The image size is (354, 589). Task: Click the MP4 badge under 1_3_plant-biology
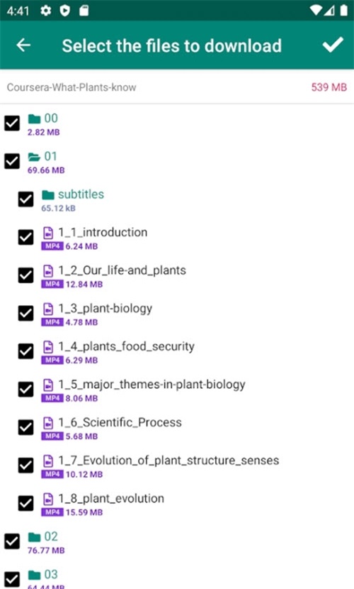coord(52,322)
